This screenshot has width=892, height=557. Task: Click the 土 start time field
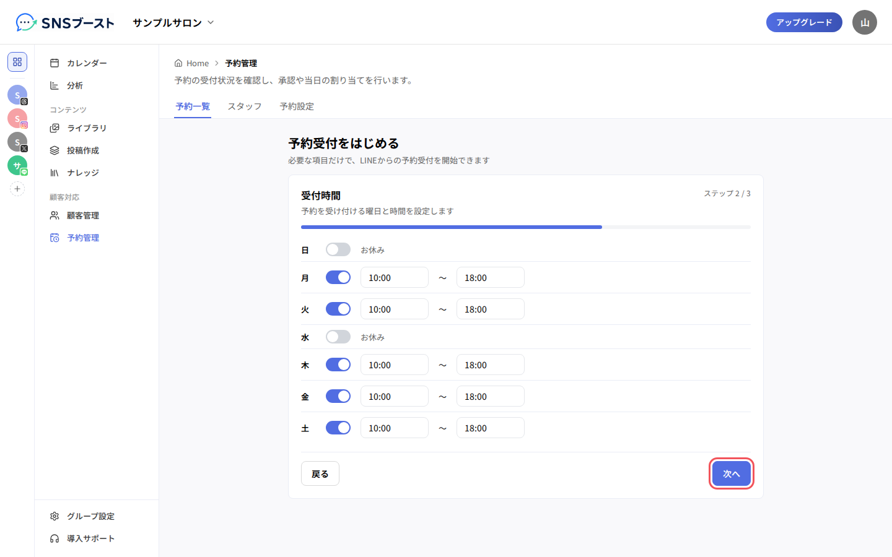coord(395,428)
